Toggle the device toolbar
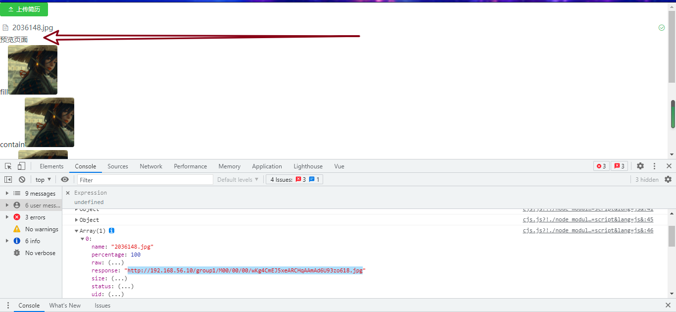Viewport: 676px width, 312px height. click(20, 166)
